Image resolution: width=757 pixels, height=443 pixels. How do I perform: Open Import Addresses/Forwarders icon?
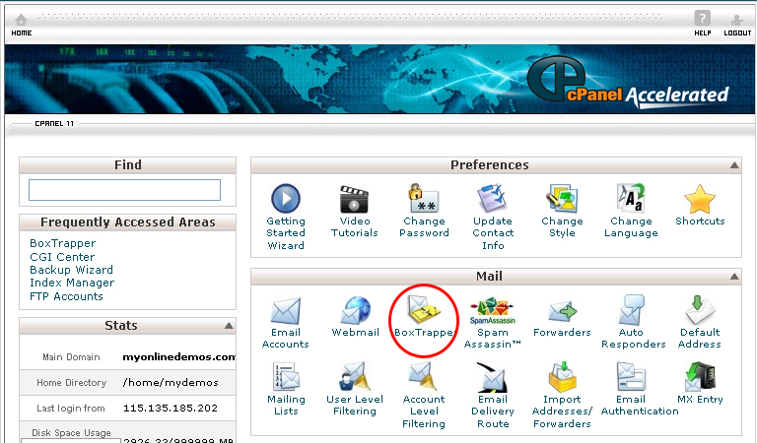563,376
